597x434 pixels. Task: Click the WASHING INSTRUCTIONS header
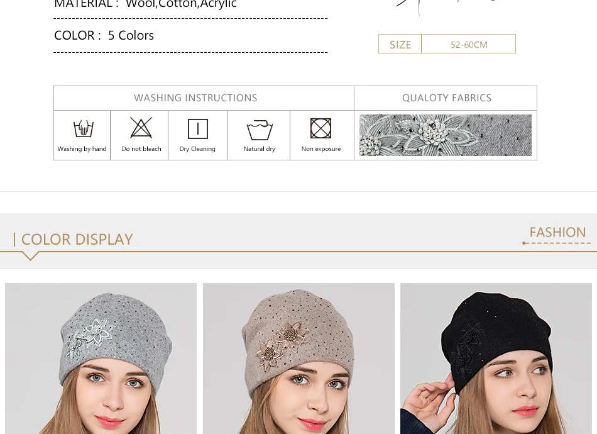coord(195,98)
